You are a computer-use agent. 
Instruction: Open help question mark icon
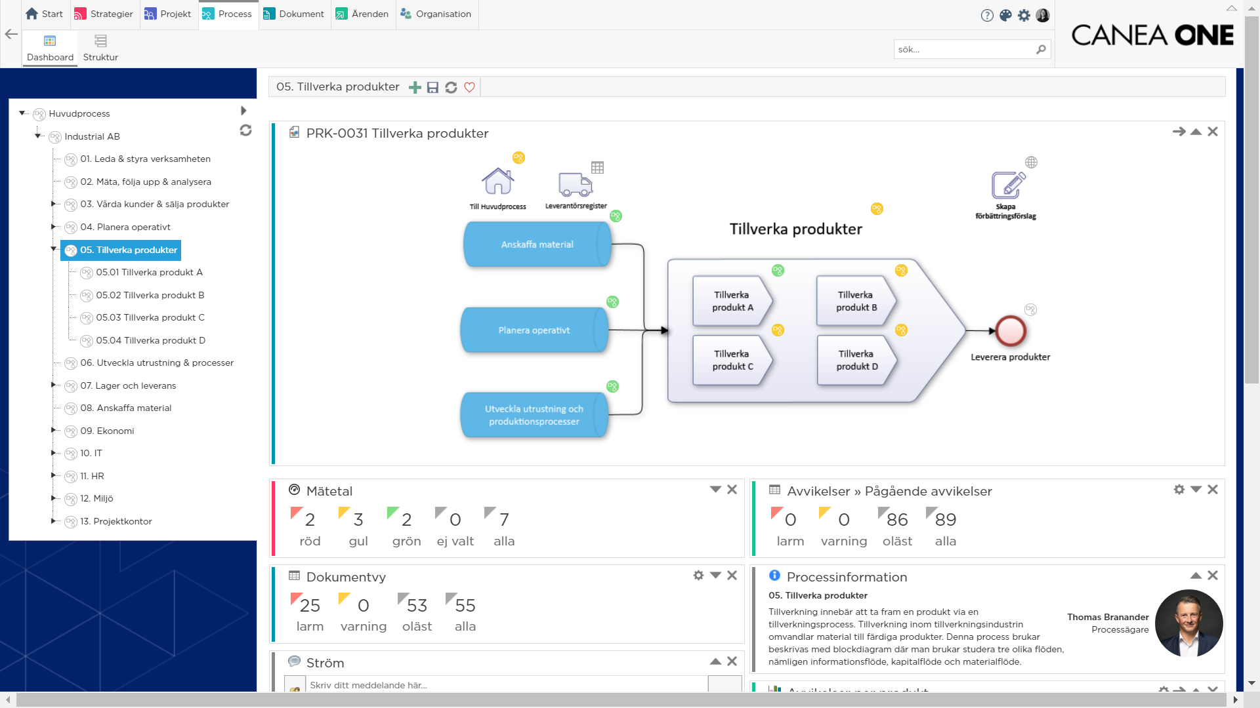tap(987, 15)
